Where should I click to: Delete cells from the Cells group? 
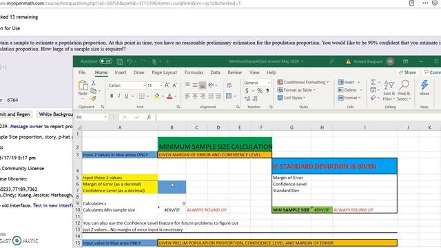click(347, 90)
